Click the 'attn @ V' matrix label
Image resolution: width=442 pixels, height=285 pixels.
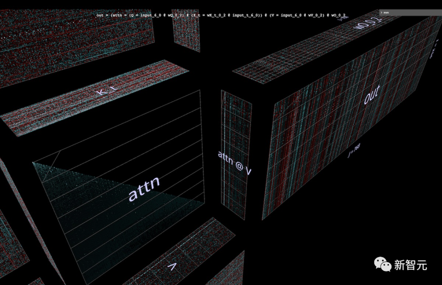tap(234, 163)
